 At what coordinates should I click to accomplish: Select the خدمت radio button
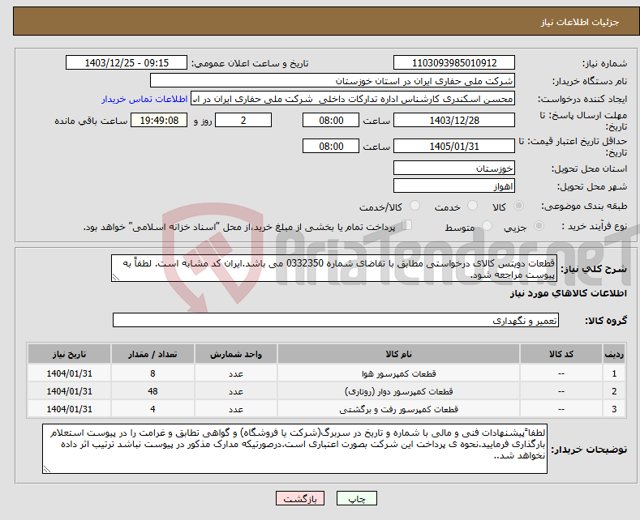tap(472, 206)
